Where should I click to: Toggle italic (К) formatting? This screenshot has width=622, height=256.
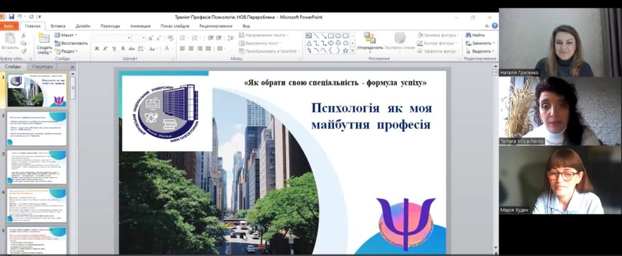(x=105, y=49)
